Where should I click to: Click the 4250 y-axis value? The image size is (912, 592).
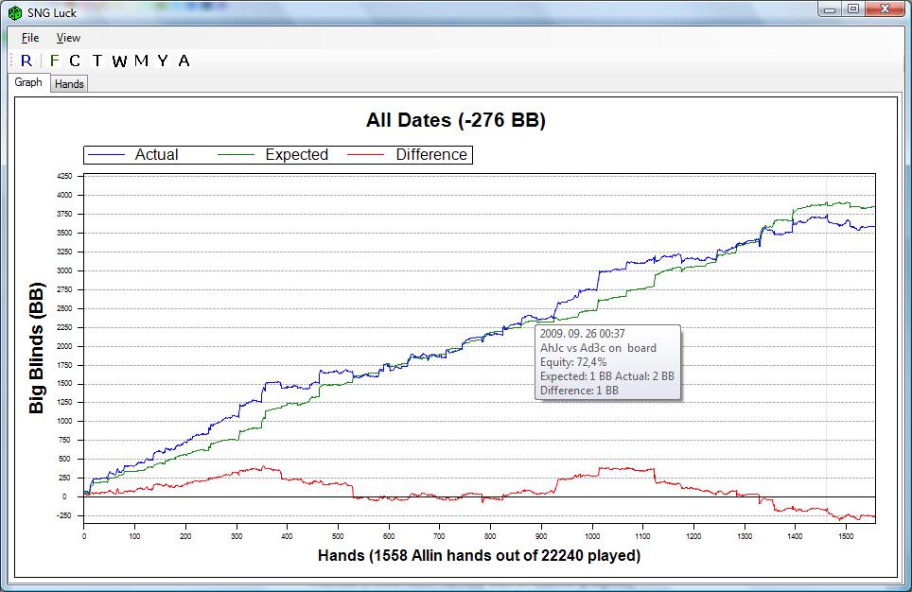64,176
